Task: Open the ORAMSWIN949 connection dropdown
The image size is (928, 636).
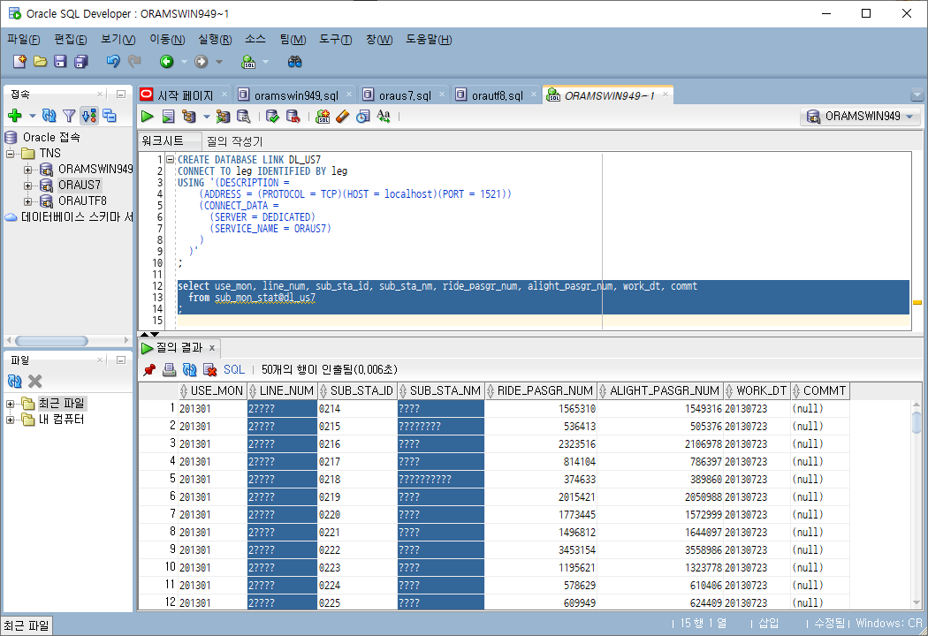Action: 861,117
